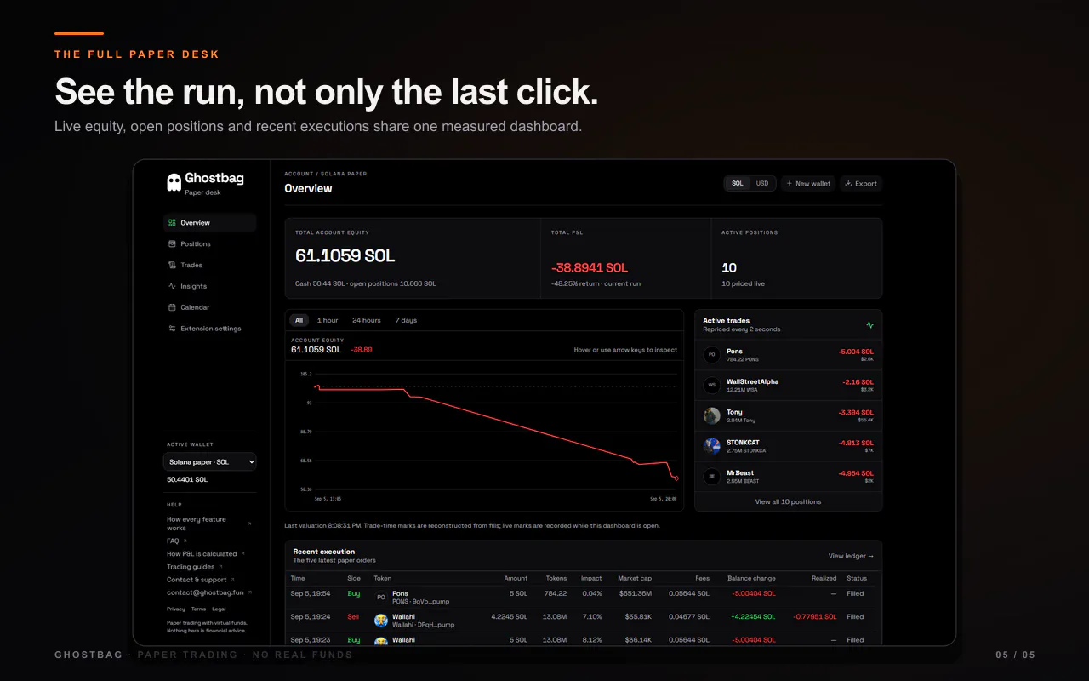This screenshot has width=1089, height=681.
Task: Open the Calendar sidebar item
Action: (209, 307)
